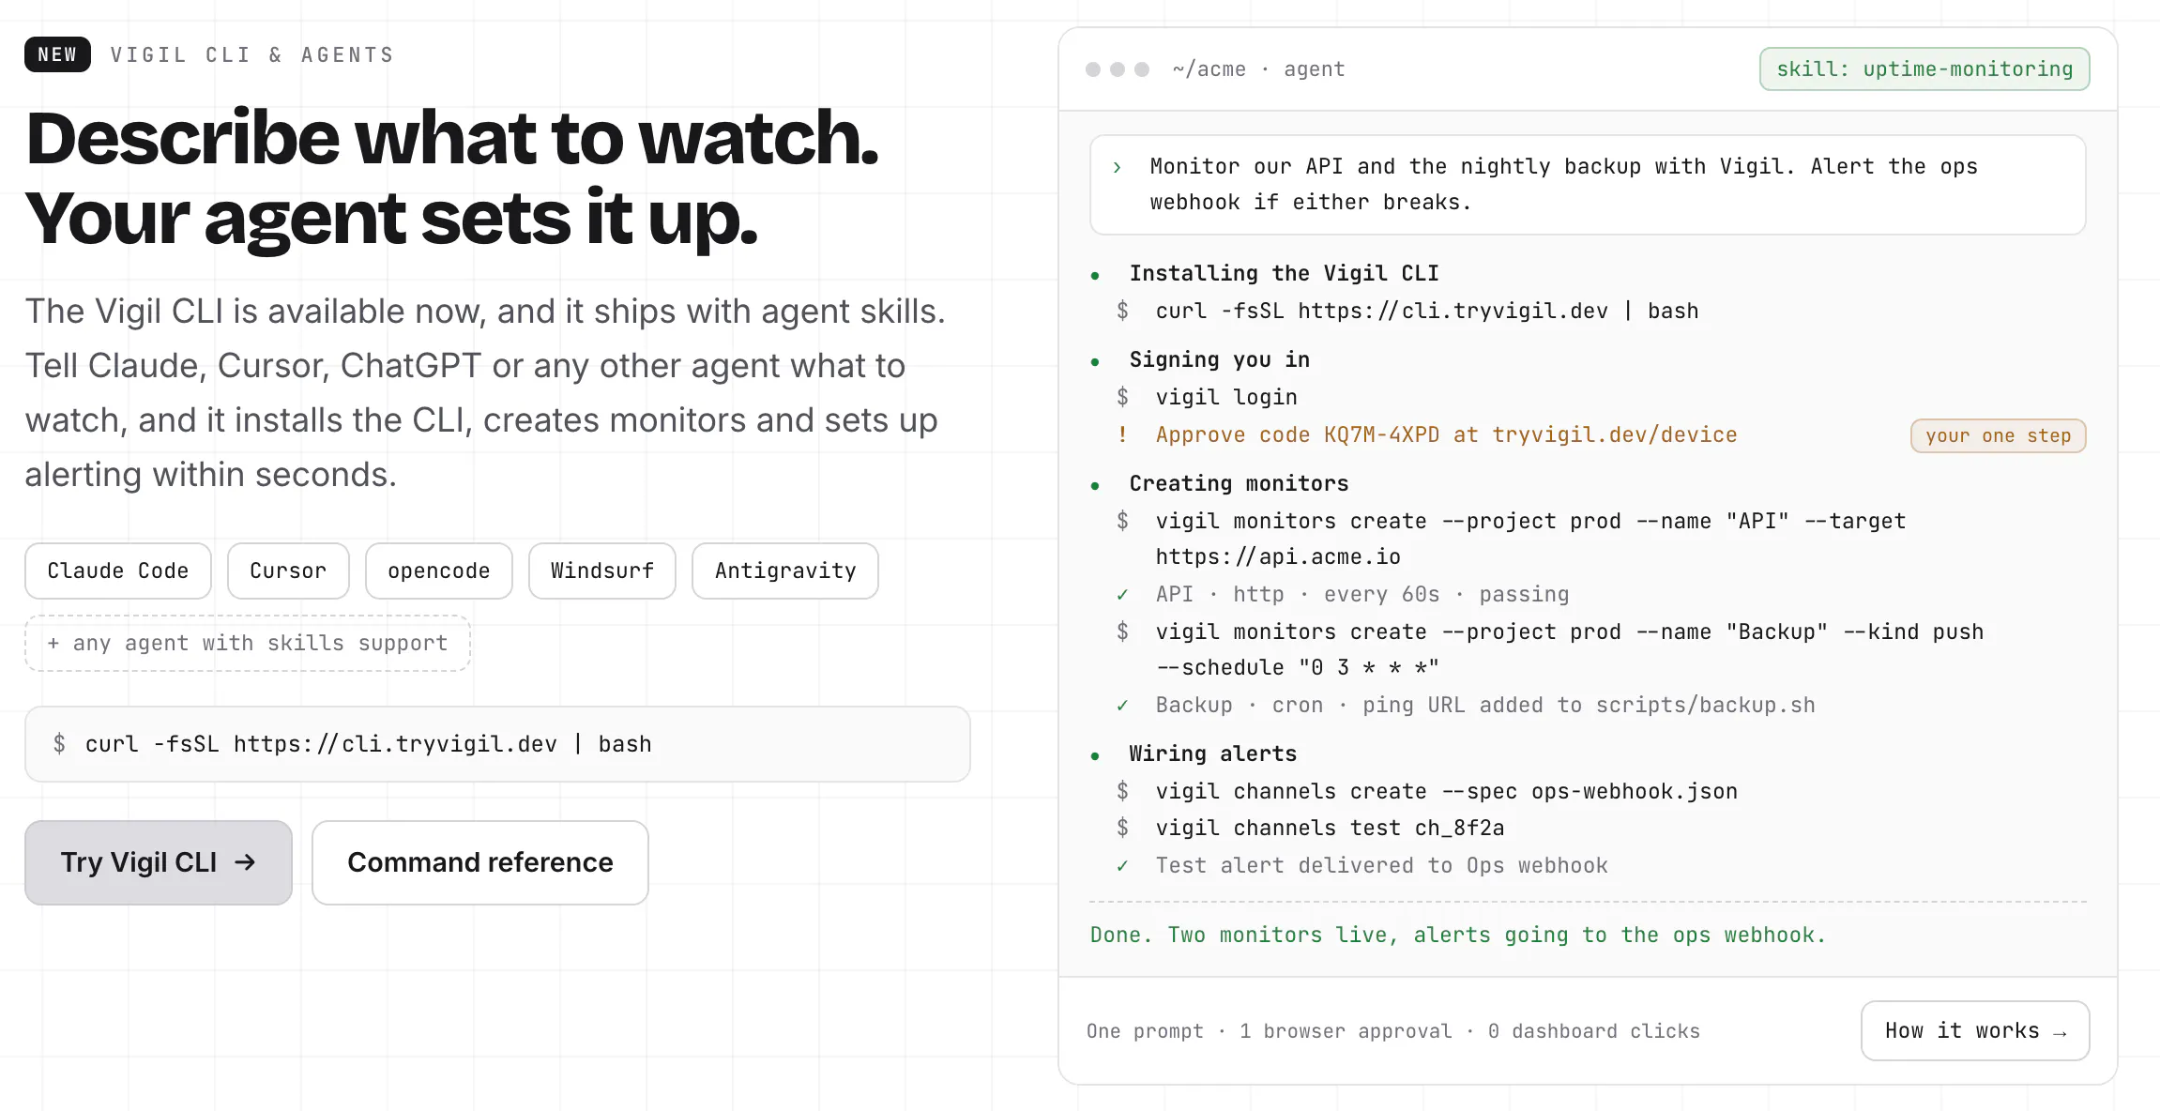Click the orange exclamation mark icon

pos(1122,434)
